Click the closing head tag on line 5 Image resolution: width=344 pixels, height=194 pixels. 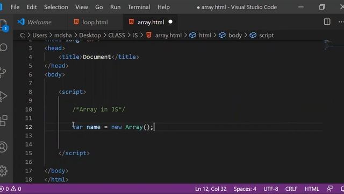[x=56, y=66]
